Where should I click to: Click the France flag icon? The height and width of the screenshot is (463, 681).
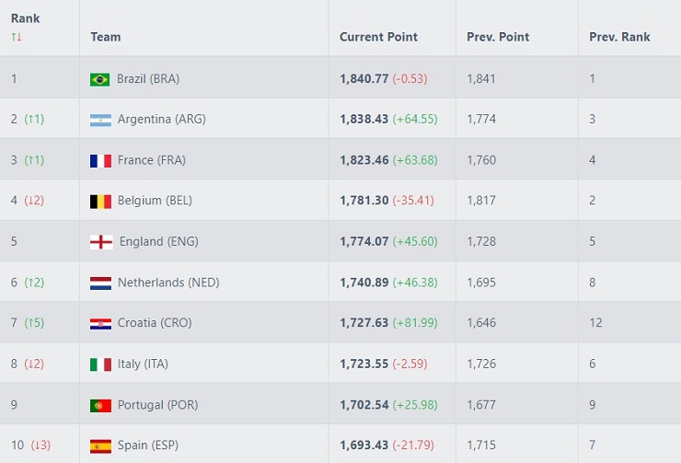pyautogui.click(x=100, y=161)
